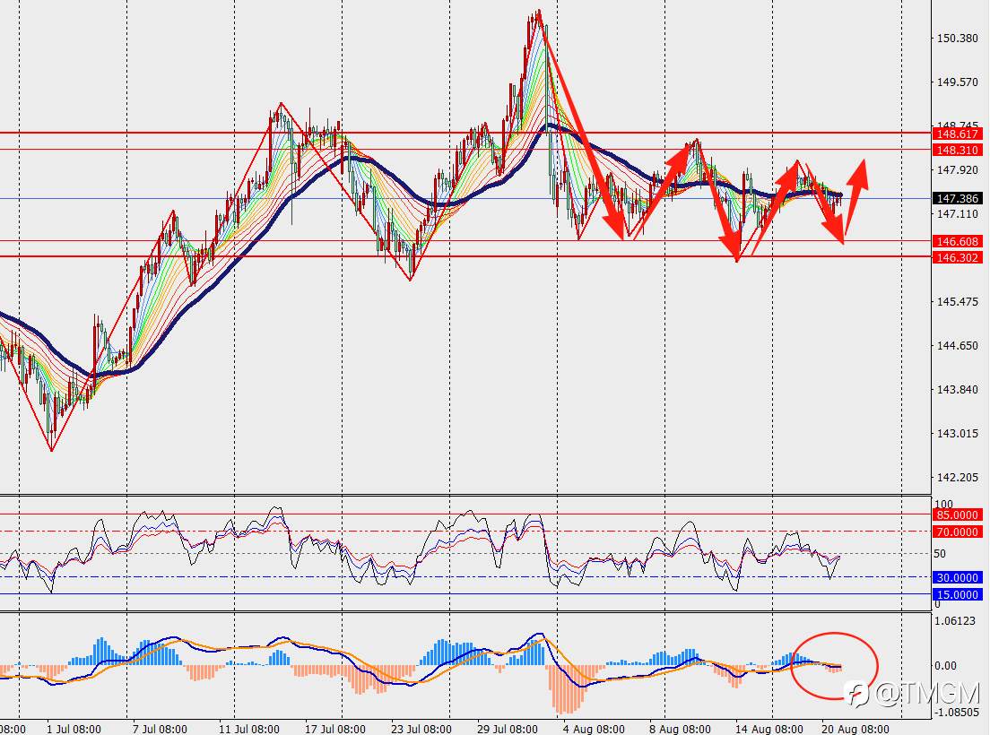Click the 146.302 support level label
Screen dimensions: 990x735
[957, 257]
